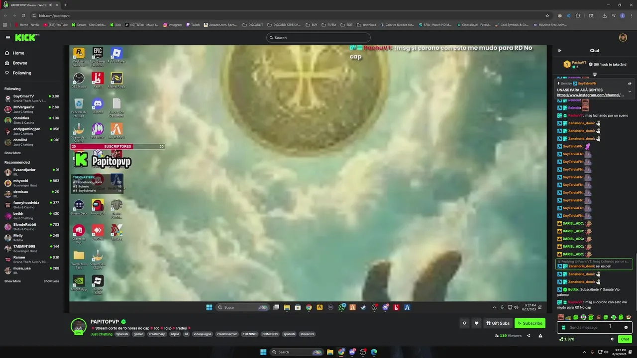
Task: Send message with Chat button
Action: click(625, 339)
